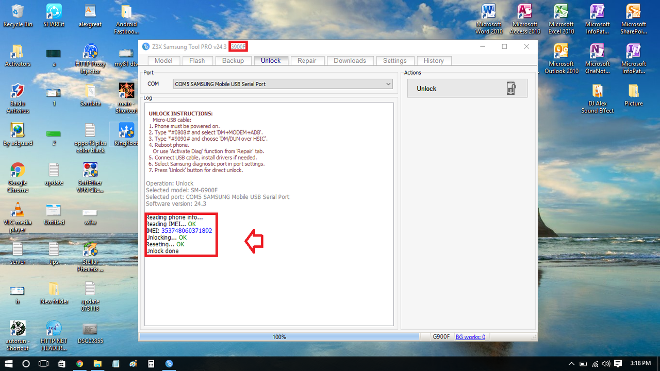
Task: Open Task View from the taskbar
Action: coord(44,364)
